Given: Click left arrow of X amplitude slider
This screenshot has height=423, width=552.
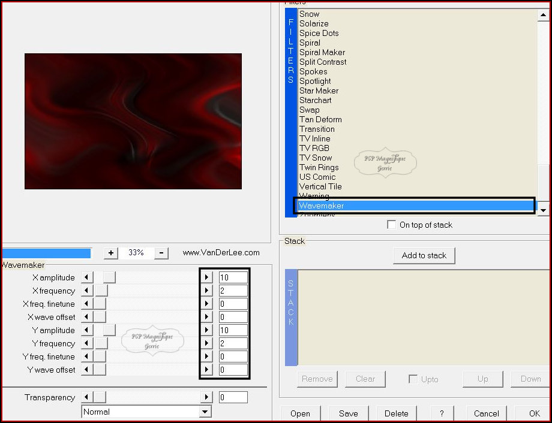Looking at the screenshot, I should 87,277.
